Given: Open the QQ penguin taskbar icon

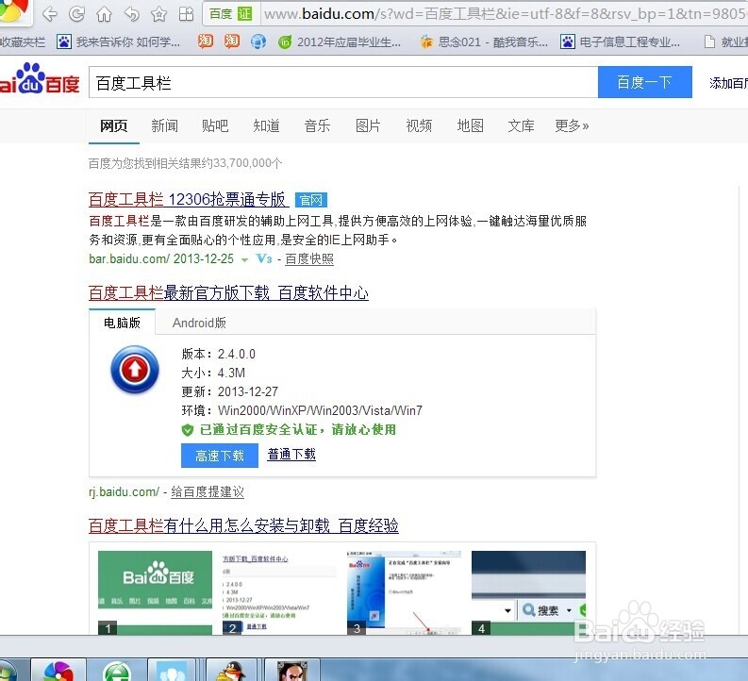Looking at the screenshot, I should (231, 671).
